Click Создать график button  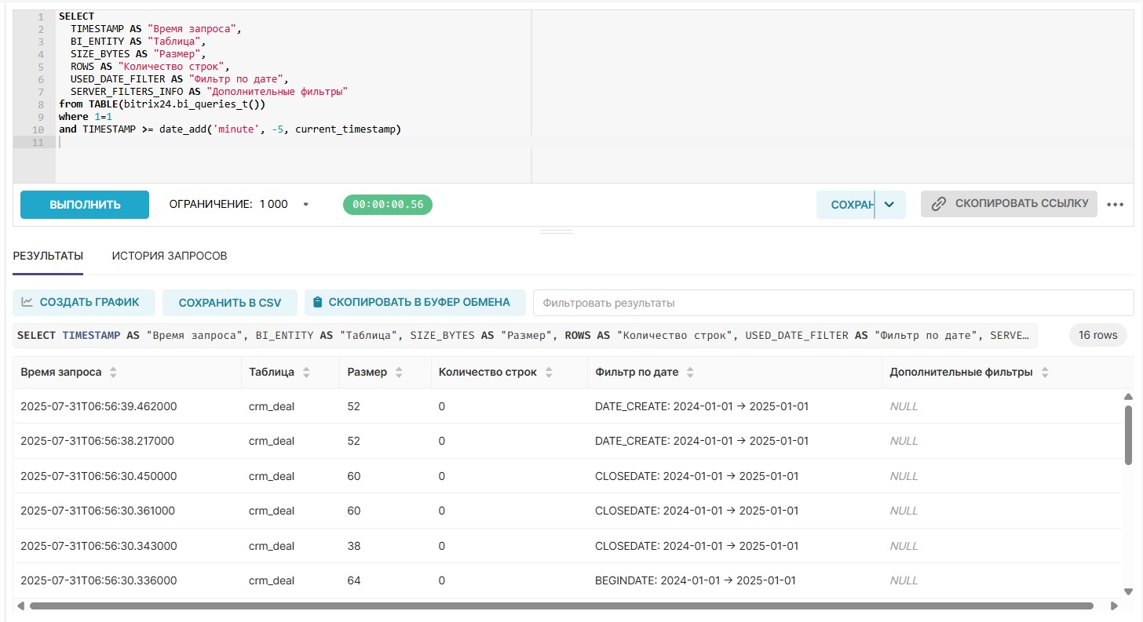click(x=80, y=302)
